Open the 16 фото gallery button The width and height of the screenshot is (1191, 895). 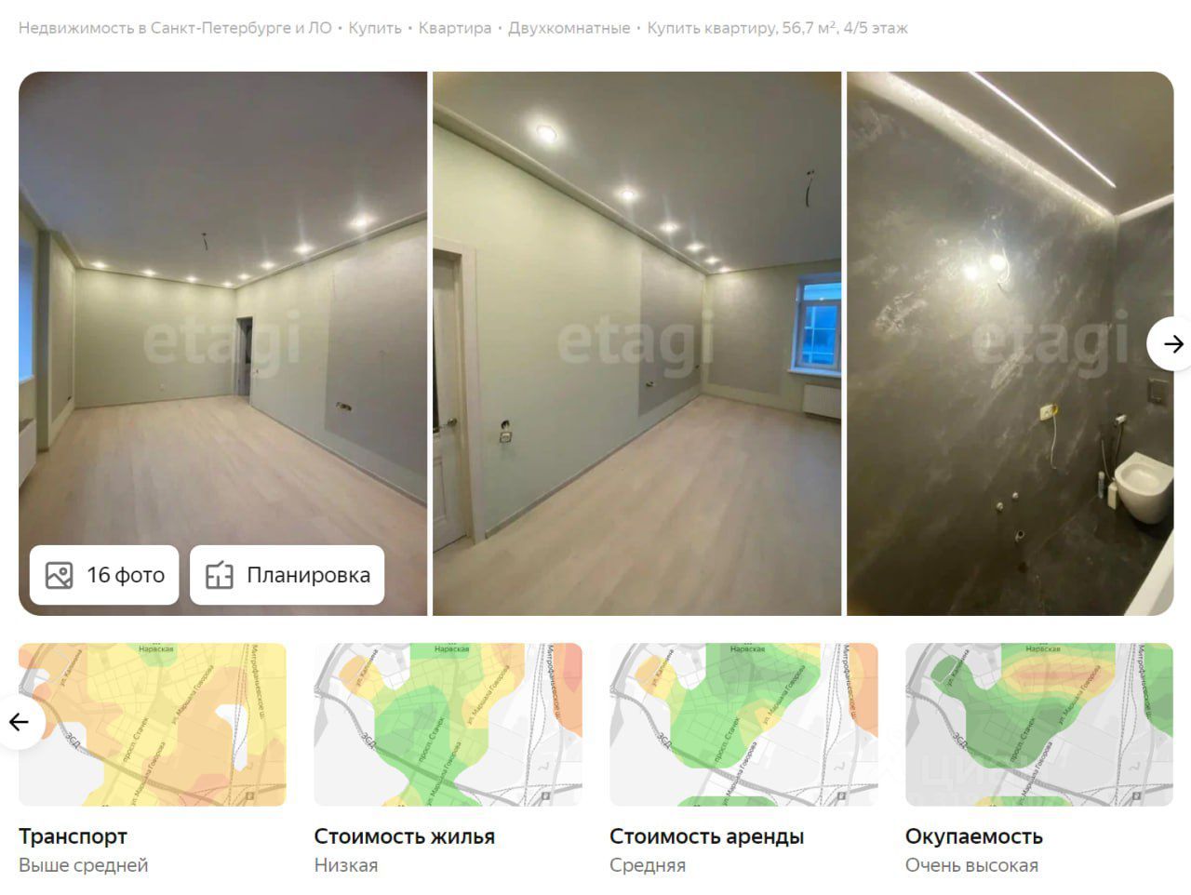(x=104, y=575)
